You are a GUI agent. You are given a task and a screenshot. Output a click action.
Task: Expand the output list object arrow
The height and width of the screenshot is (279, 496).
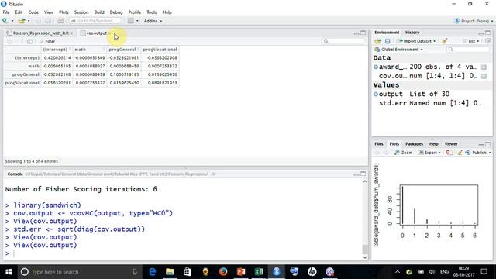click(x=375, y=95)
